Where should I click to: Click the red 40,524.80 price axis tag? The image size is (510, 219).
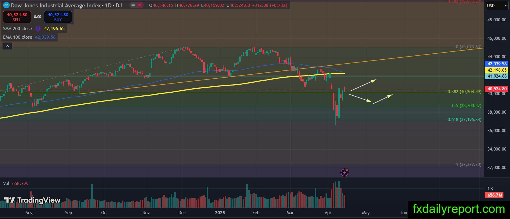pyautogui.click(x=497, y=89)
